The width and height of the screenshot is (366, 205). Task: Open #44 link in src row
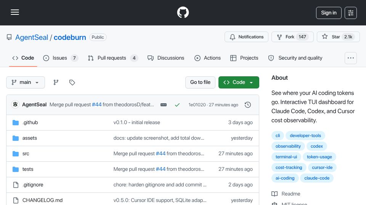[161, 154]
